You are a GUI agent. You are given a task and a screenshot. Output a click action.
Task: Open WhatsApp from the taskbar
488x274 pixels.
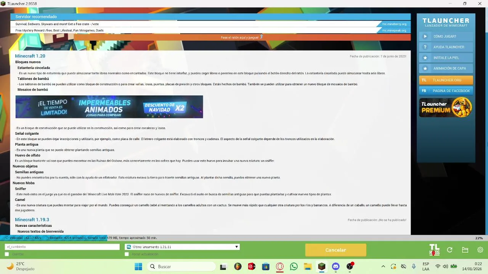point(294,266)
